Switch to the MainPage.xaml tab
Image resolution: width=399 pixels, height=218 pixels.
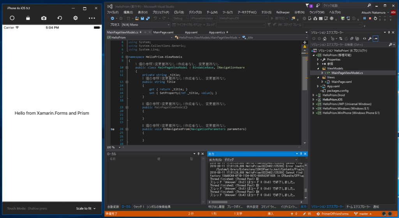pos(163,32)
